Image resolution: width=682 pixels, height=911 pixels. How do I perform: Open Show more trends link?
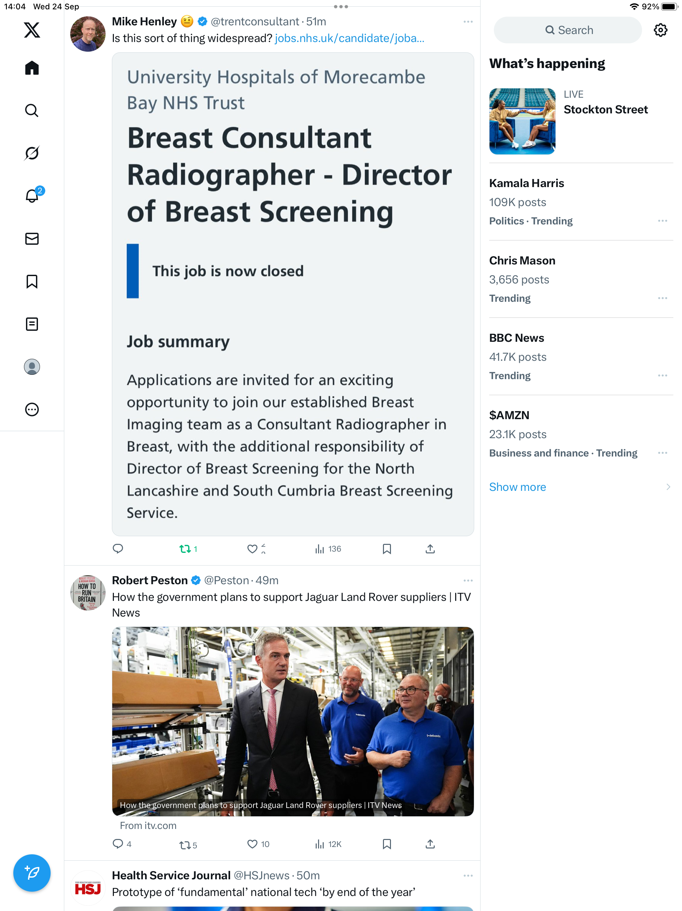pyautogui.click(x=517, y=487)
